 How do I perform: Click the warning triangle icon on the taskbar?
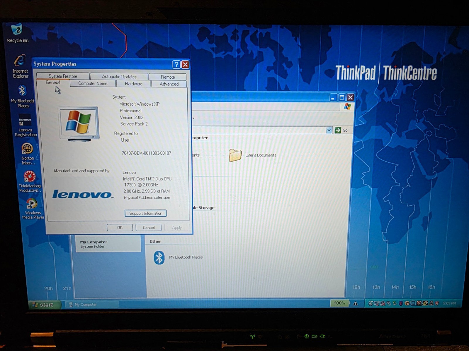tap(355, 303)
